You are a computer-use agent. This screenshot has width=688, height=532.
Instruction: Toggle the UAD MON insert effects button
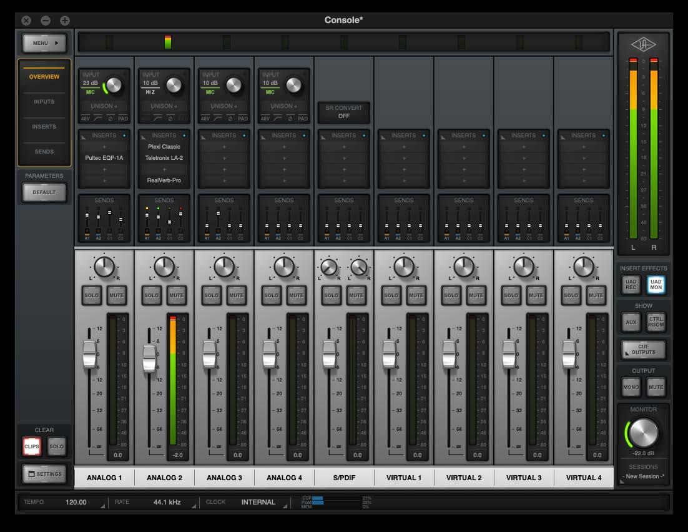pos(656,285)
